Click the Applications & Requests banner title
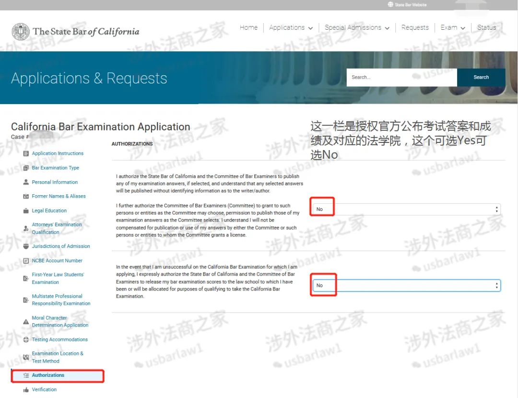Image resolution: width=518 pixels, height=398 pixels. (x=89, y=79)
